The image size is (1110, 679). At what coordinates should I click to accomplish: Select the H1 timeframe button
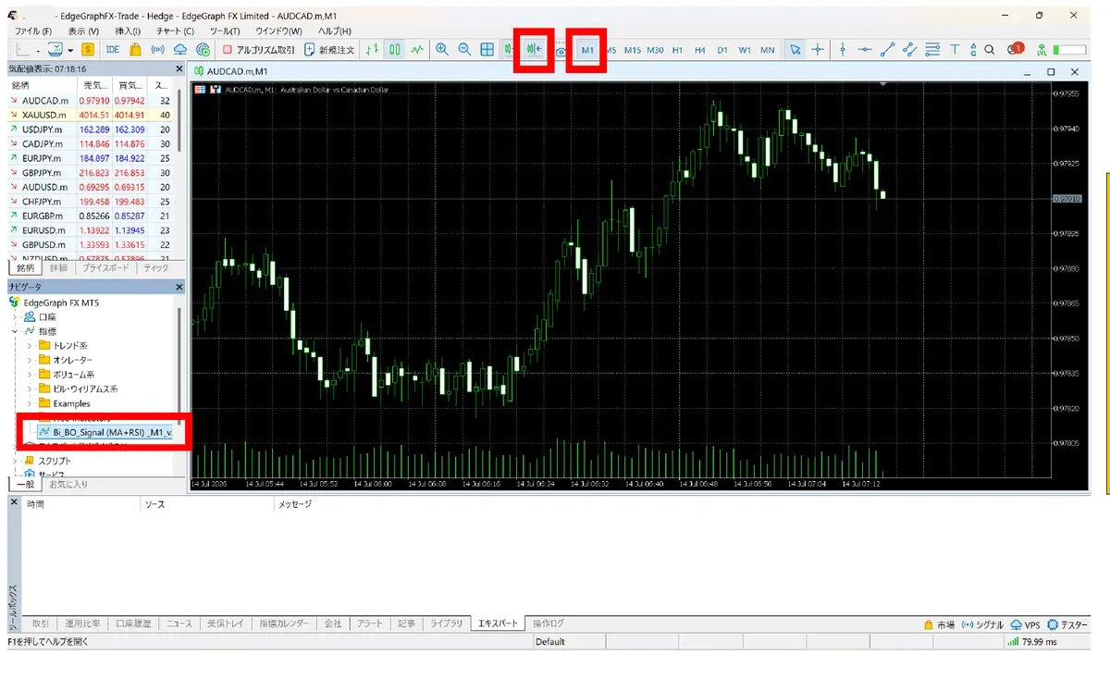677,49
